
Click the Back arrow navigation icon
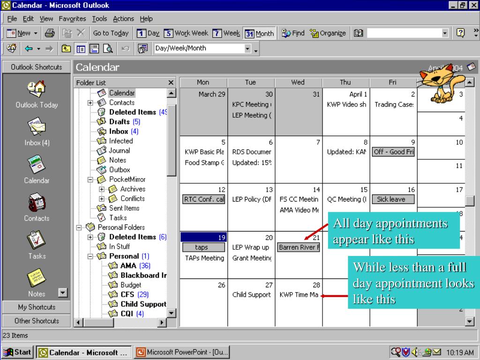click(29, 48)
